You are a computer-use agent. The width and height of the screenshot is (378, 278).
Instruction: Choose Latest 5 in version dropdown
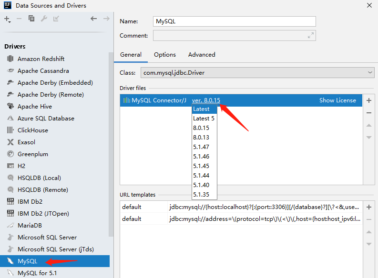[204, 119]
